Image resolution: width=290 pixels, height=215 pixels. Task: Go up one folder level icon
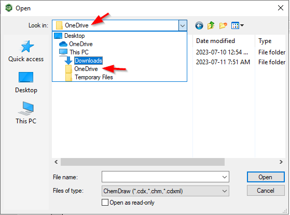point(211,25)
